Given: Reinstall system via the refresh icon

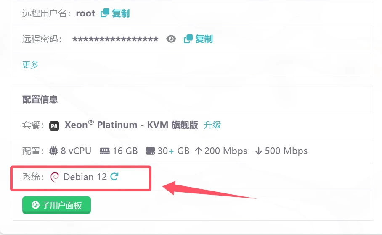Looking at the screenshot, I should (x=114, y=177).
